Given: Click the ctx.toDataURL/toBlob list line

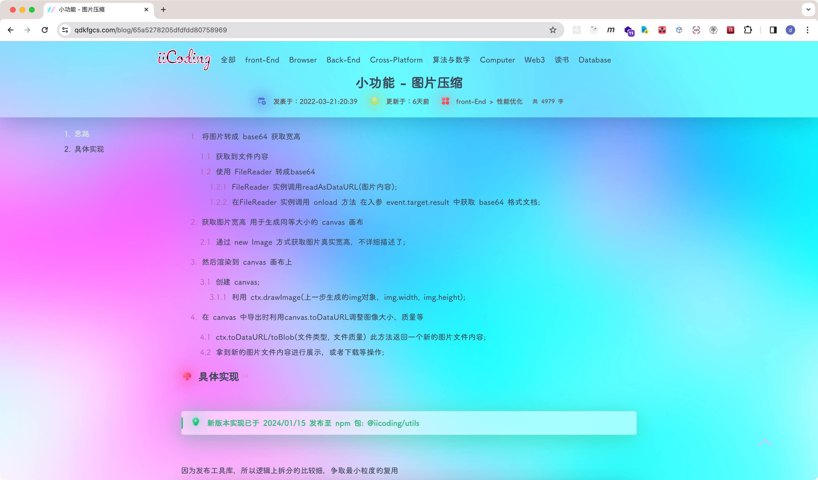Looking at the screenshot, I should click(351, 337).
